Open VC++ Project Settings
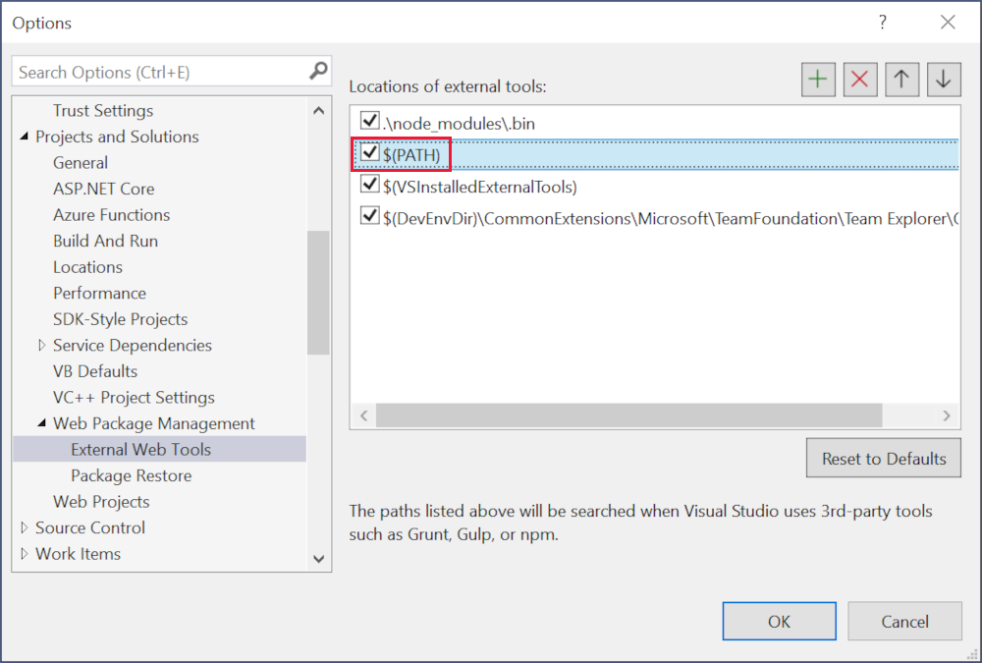 pos(134,397)
